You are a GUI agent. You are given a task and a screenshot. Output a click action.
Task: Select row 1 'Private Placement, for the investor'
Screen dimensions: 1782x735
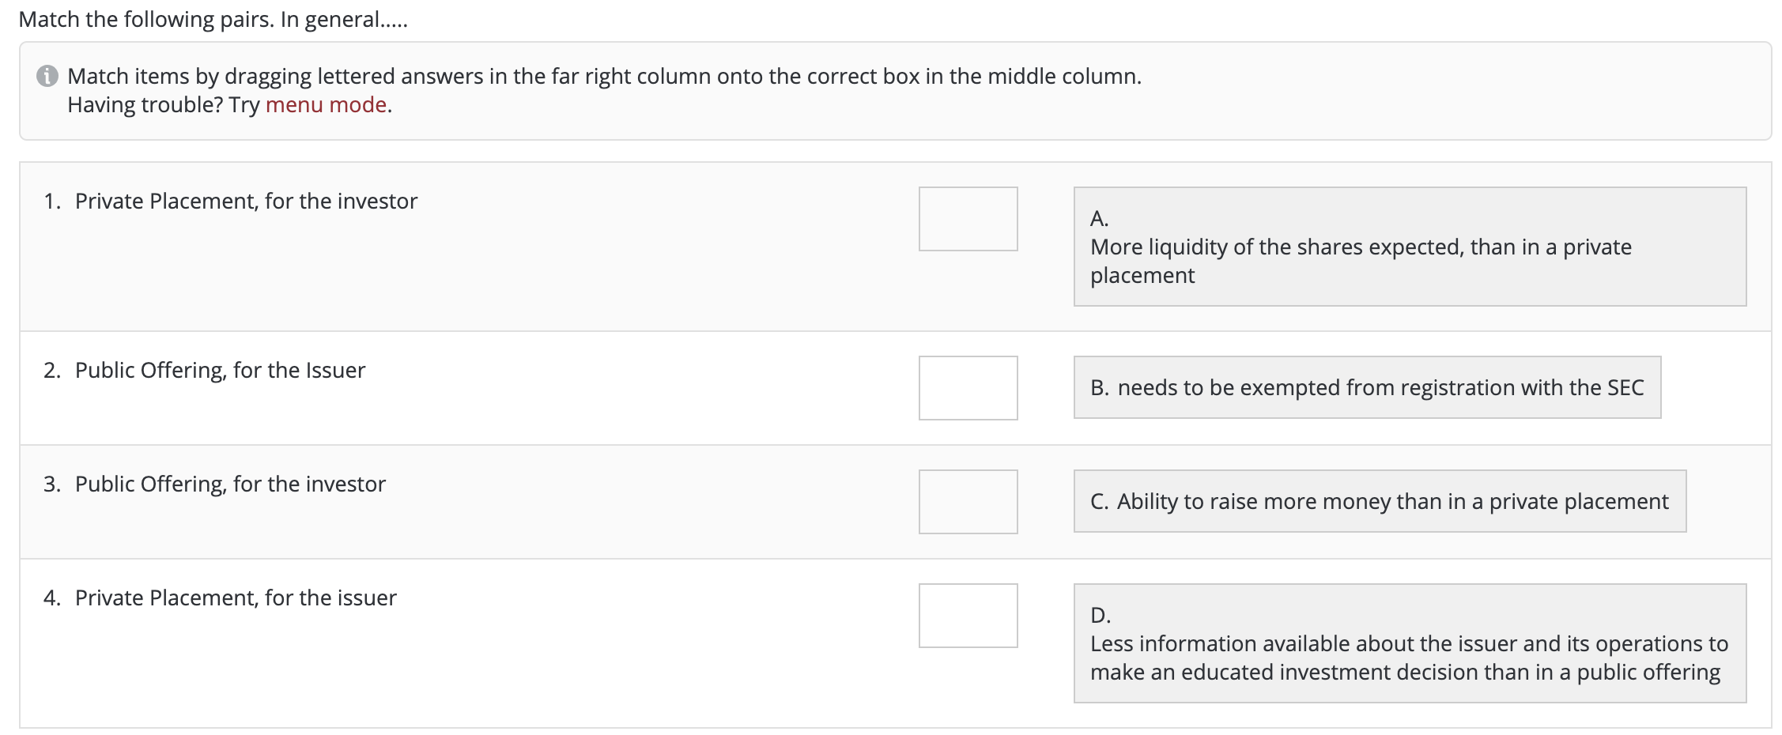(x=245, y=202)
